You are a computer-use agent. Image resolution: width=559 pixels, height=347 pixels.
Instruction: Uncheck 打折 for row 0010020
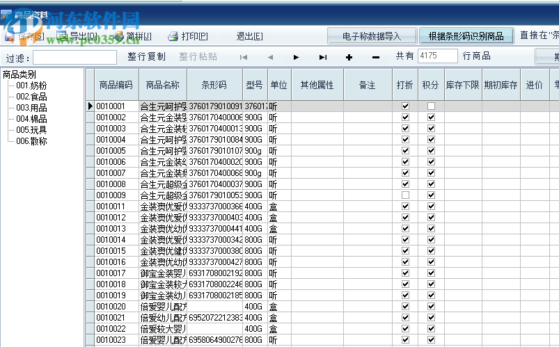(x=405, y=307)
